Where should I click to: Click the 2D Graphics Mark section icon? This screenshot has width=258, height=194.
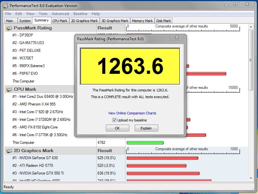pos(9,151)
